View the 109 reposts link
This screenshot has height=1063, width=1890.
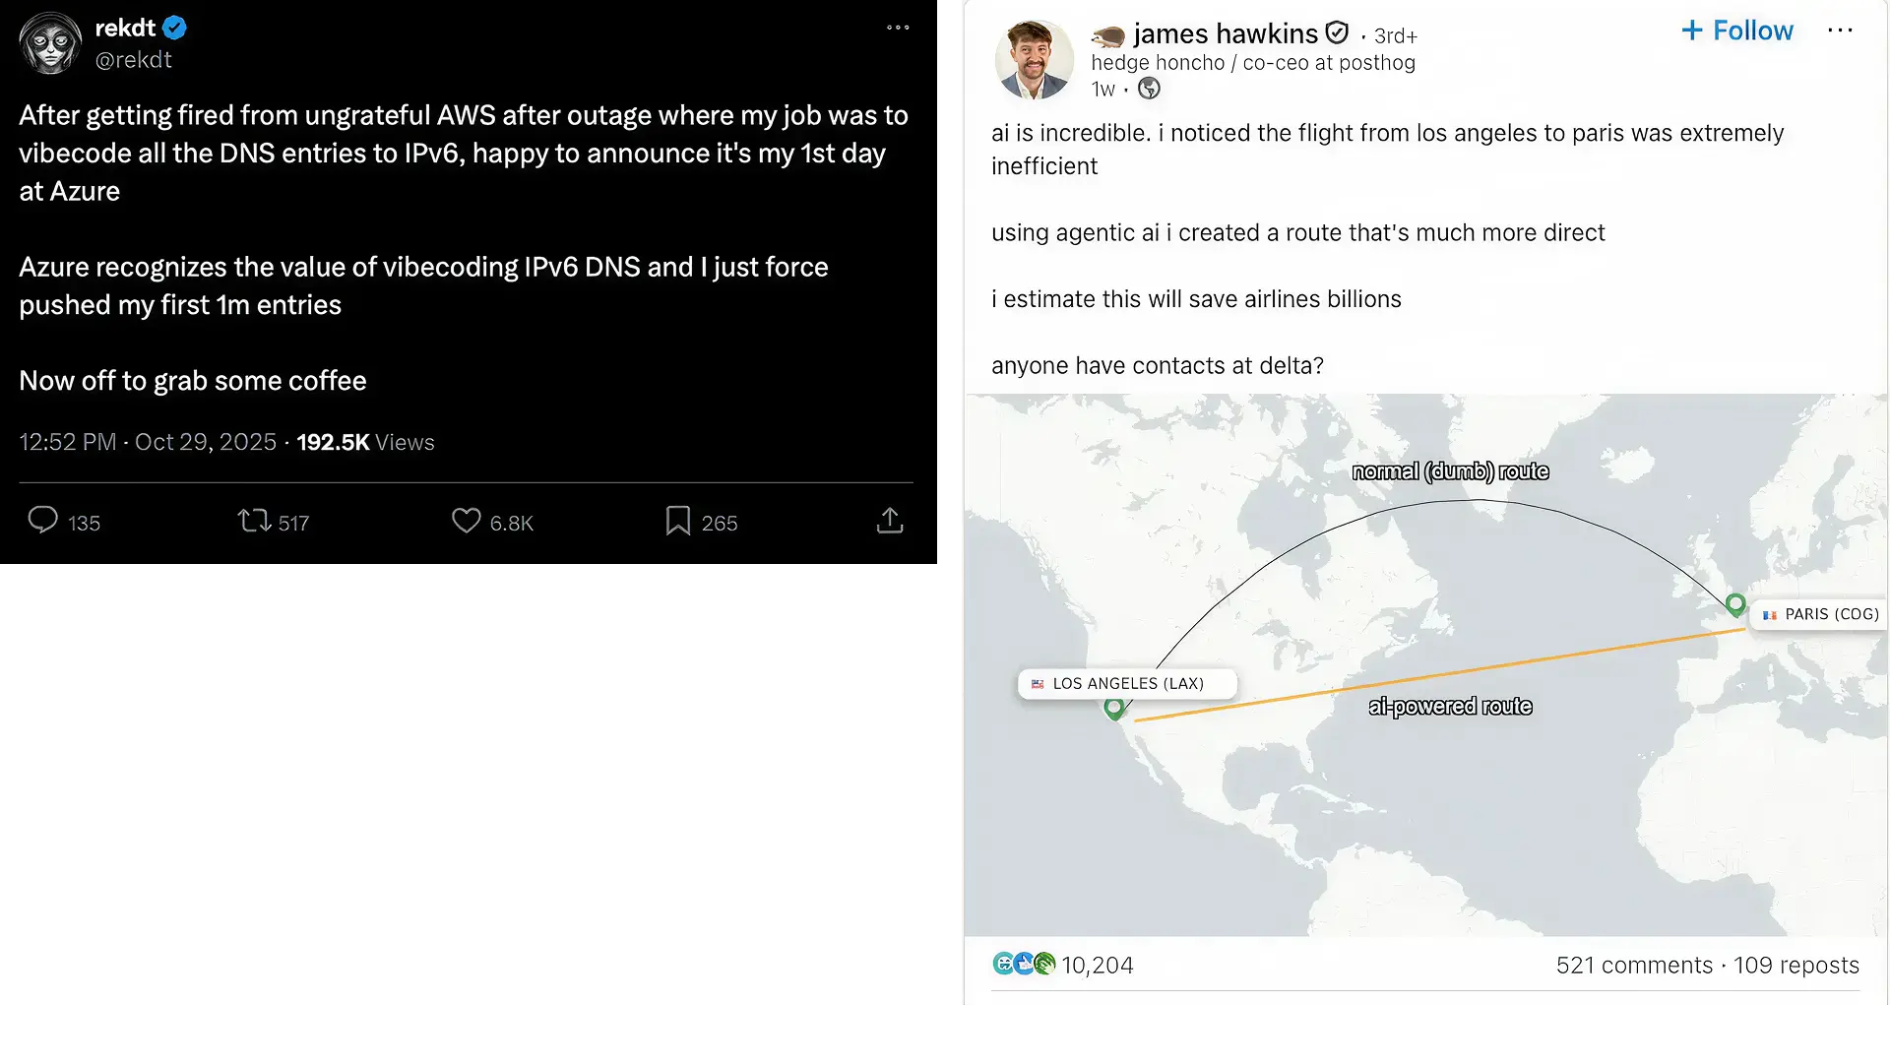(1796, 965)
